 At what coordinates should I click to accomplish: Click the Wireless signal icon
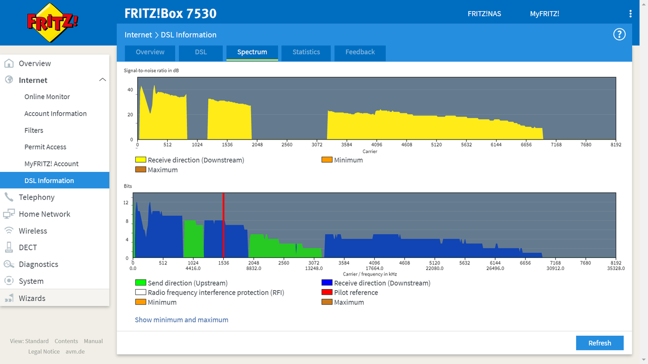(9, 231)
